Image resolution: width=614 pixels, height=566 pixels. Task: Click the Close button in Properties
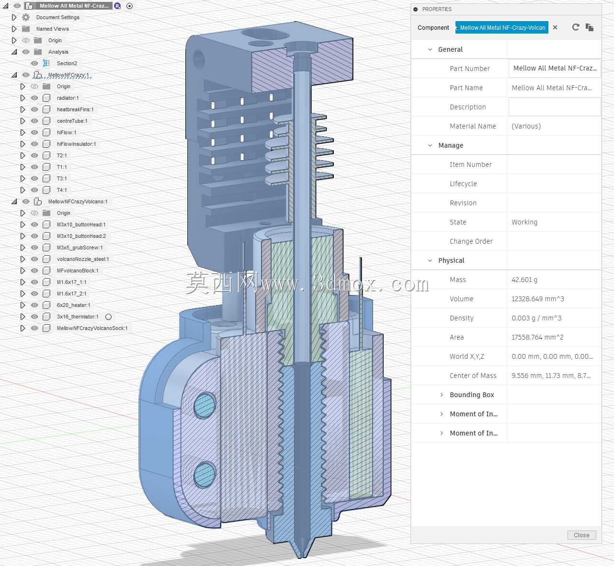[x=581, y=535]
